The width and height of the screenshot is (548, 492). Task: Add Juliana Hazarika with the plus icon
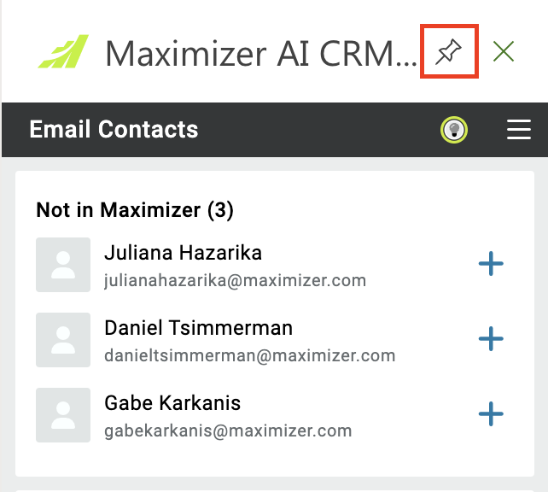(x=491, y=264)
